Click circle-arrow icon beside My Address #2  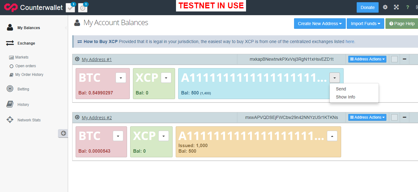(77, 117)
